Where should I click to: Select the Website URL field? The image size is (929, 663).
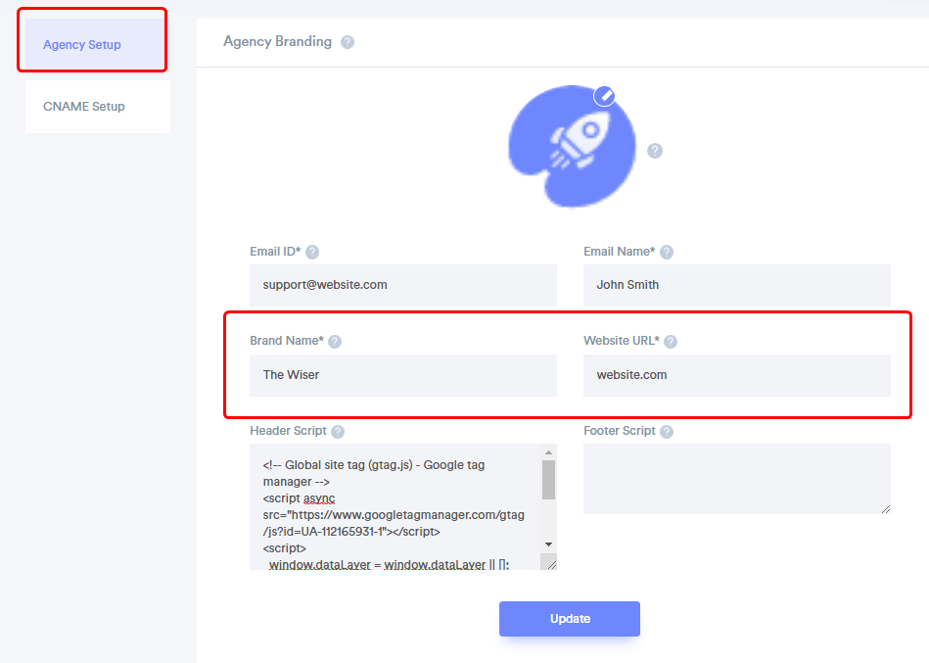click(736, 375)
